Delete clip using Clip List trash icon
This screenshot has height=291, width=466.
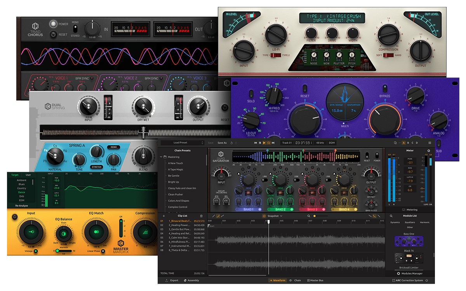[x=201, y=216]
